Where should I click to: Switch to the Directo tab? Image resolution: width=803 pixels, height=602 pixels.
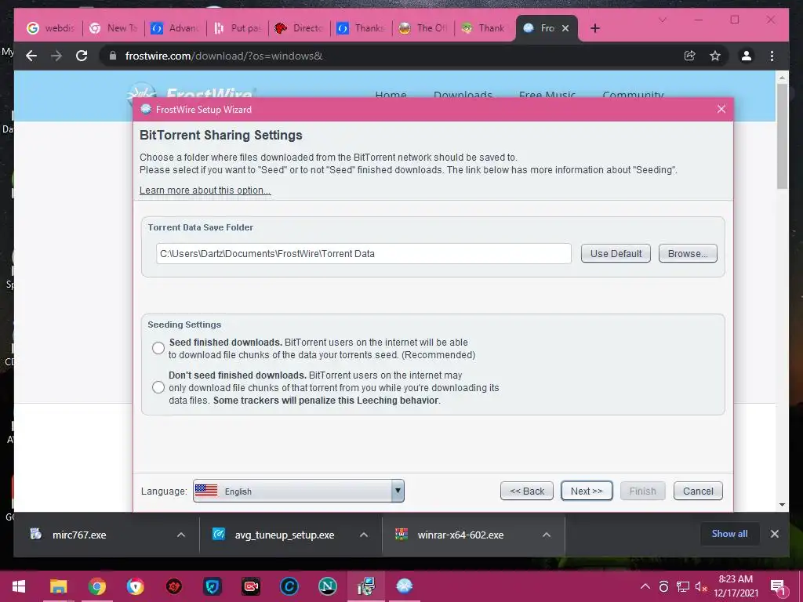point(300,28)
